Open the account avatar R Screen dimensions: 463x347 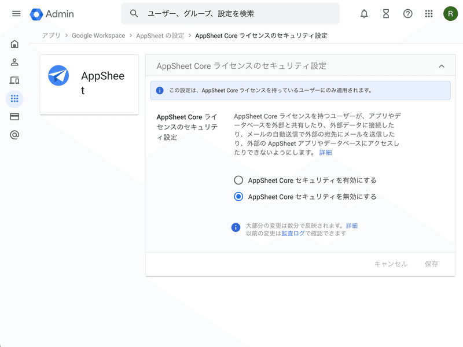pos(450,14)
